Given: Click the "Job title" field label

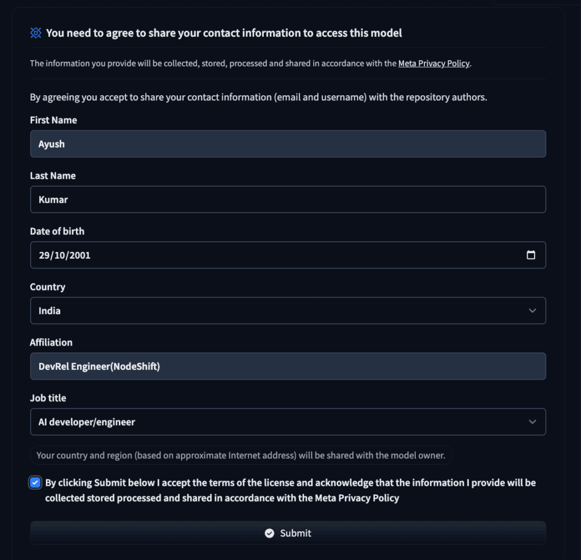Looking at the screenshot, I should point(48,398).
